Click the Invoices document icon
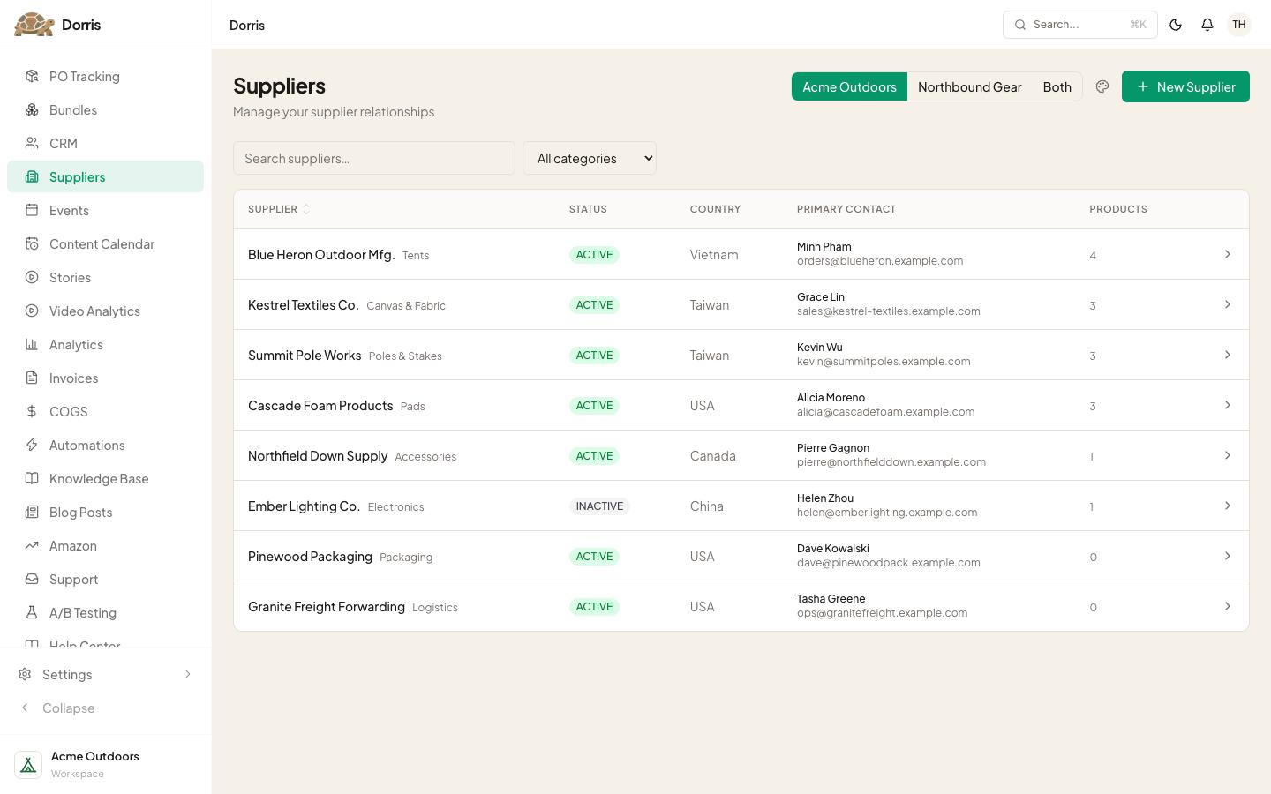Screen dimensions: 1271x794 pyautogui.click(x=32, y=378)
